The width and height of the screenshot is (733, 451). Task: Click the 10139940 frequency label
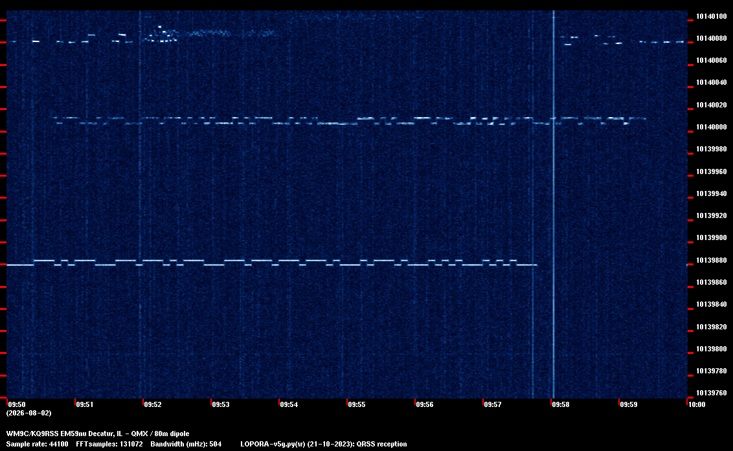pyautogui.click(x=712, y=193)
